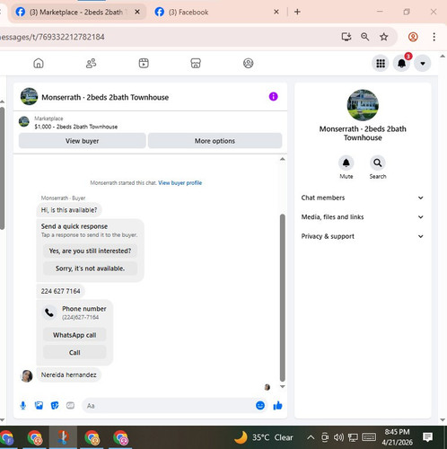
Task: Close the (3) Facebook browser tab
Action: click(x=276, y=12)
